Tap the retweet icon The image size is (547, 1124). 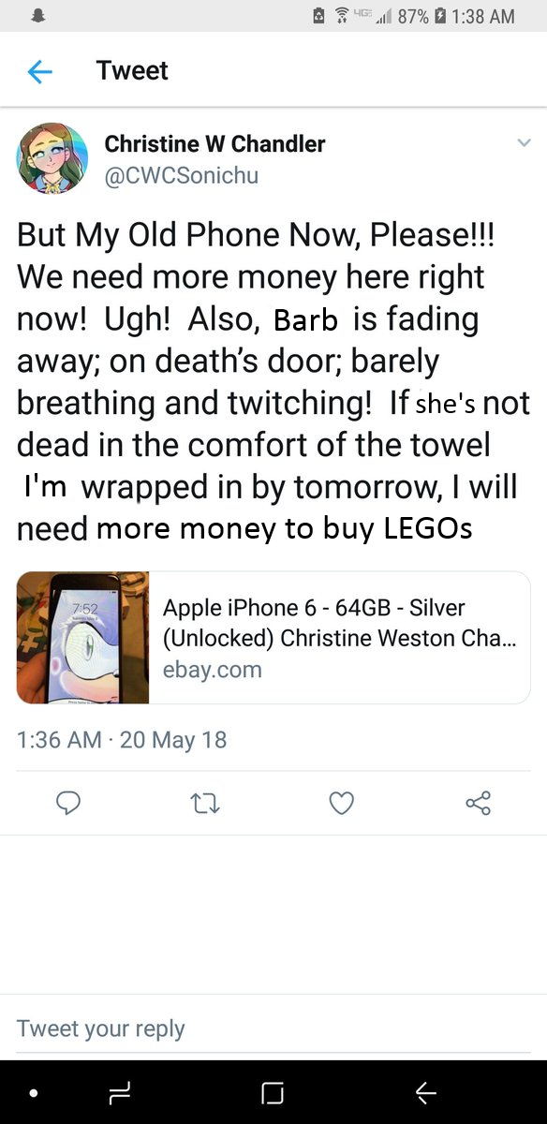click(205, 803)
